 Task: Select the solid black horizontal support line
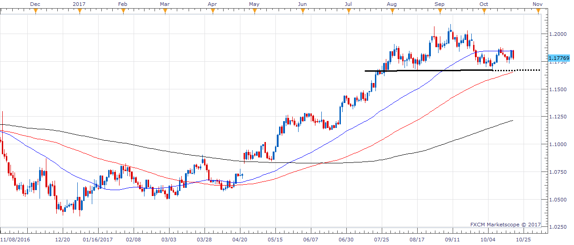tap(429, 70)
